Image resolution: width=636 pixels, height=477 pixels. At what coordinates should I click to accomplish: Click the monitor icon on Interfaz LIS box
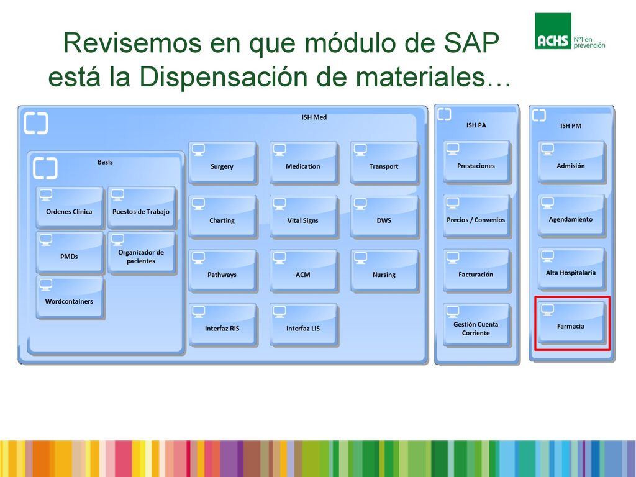(x=279, y=312)
